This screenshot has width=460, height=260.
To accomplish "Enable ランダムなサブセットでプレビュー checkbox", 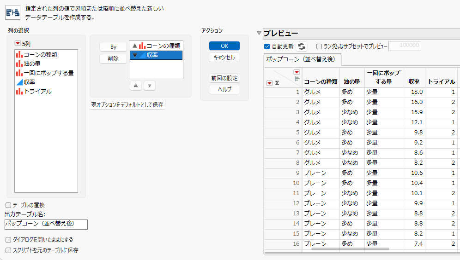I will pos(319,46).
